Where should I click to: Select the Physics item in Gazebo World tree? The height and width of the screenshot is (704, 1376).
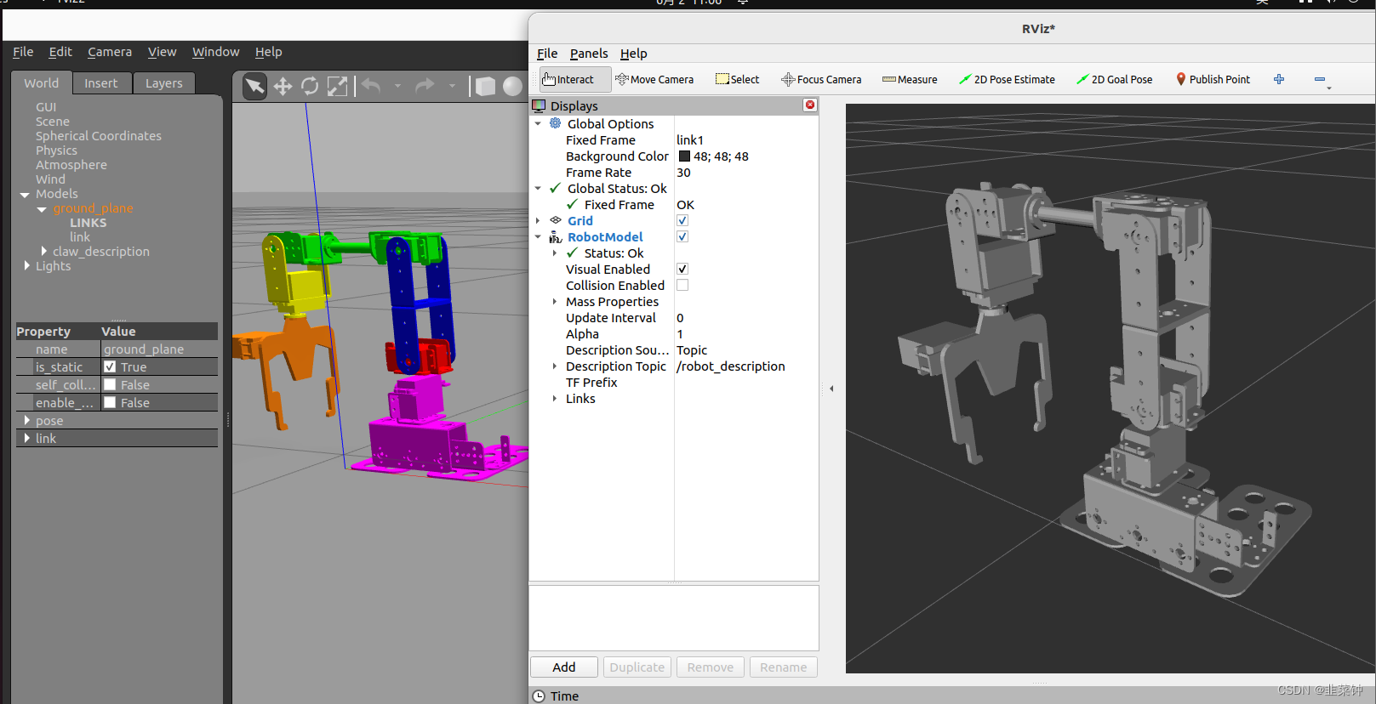point(56,150)
